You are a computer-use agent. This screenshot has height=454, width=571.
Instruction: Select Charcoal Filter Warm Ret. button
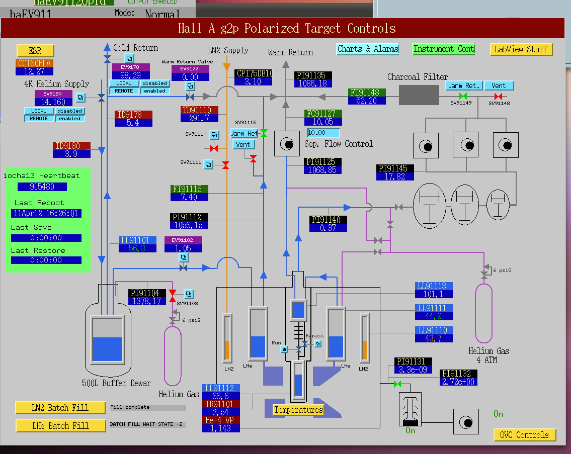[x=464, y=85]
